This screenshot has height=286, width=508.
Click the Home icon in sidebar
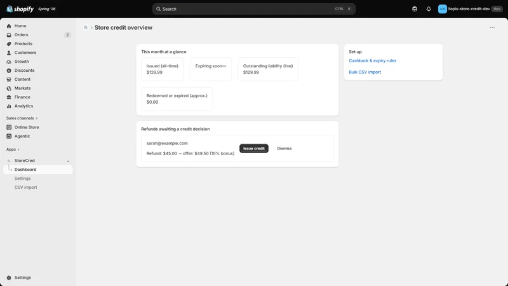click(x=9, y=26)
